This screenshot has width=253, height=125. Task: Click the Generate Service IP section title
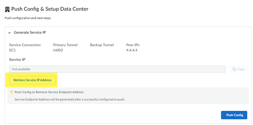pyautogui.click(x=30, y=32)
